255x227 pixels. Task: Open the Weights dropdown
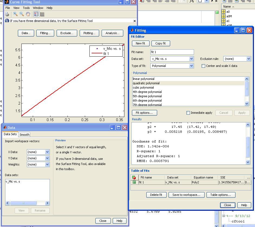coord(47,164)
